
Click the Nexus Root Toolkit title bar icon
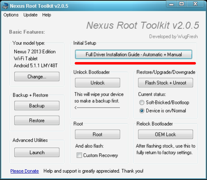pos(5,6)
